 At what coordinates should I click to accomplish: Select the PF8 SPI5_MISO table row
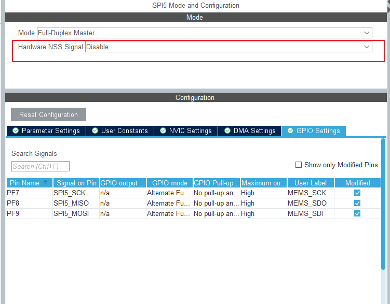(193, 204)
